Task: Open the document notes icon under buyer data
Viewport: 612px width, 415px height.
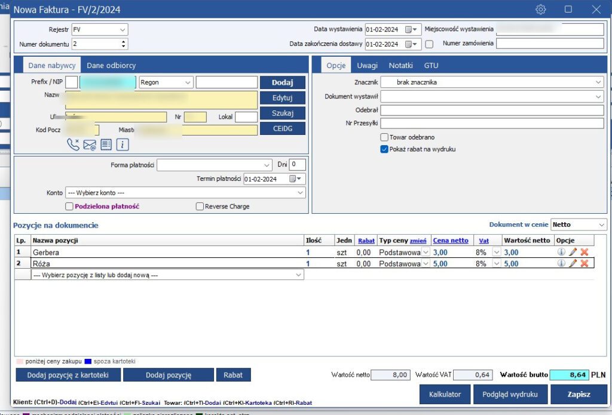Action: point(106,144)
